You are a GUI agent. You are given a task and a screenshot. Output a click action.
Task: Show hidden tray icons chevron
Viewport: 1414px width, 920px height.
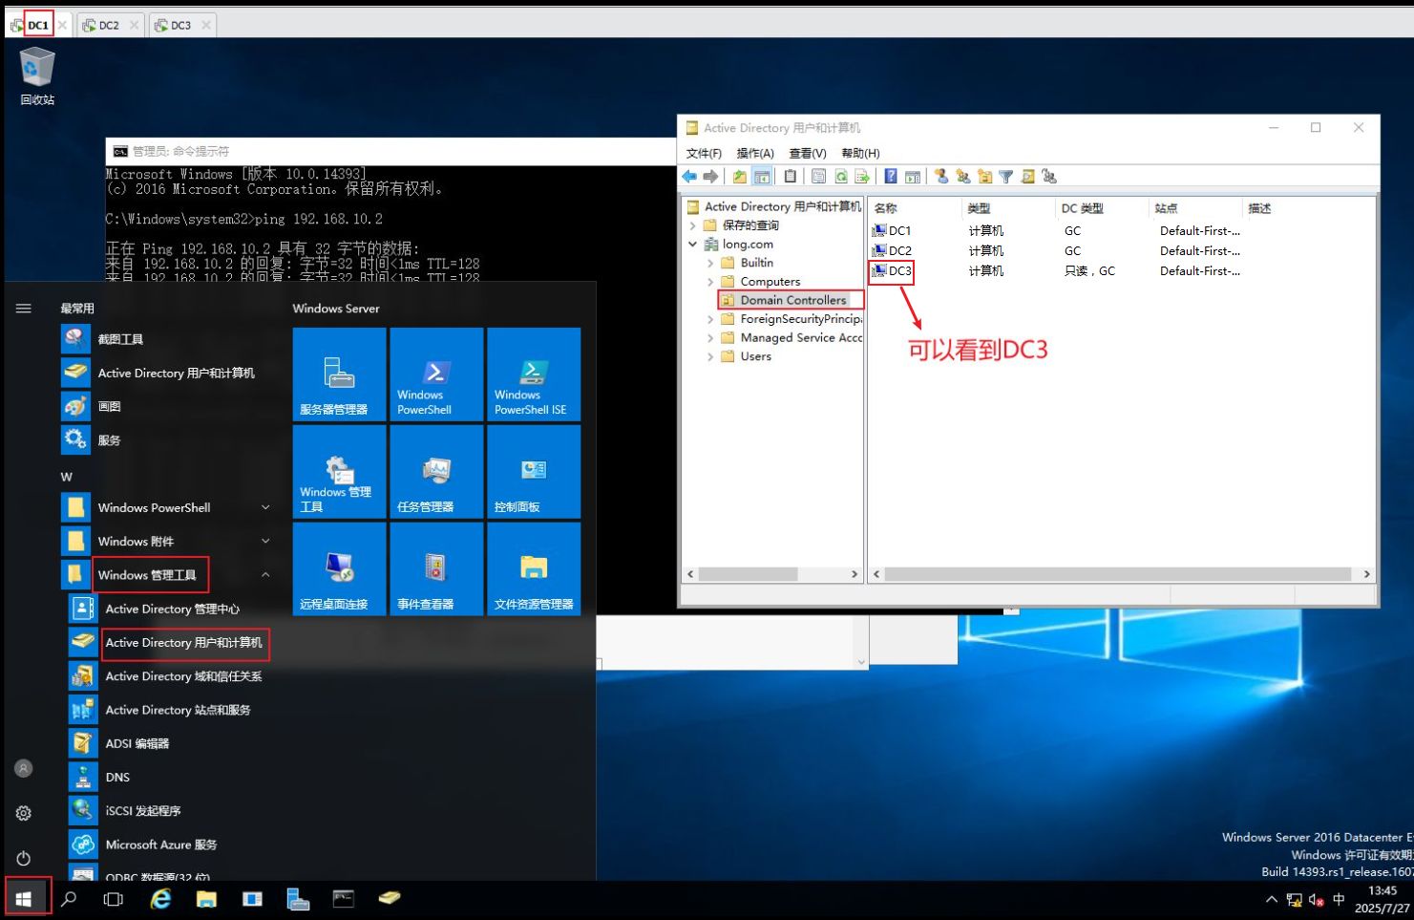[x=1271, y=899]
